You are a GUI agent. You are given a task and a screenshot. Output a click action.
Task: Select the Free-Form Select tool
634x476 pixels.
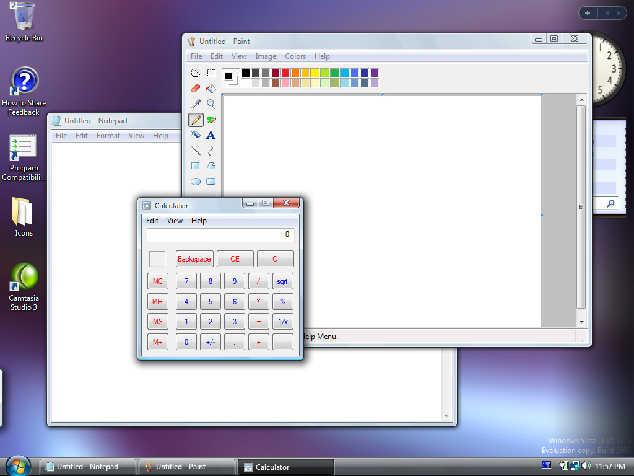(196, 73)
